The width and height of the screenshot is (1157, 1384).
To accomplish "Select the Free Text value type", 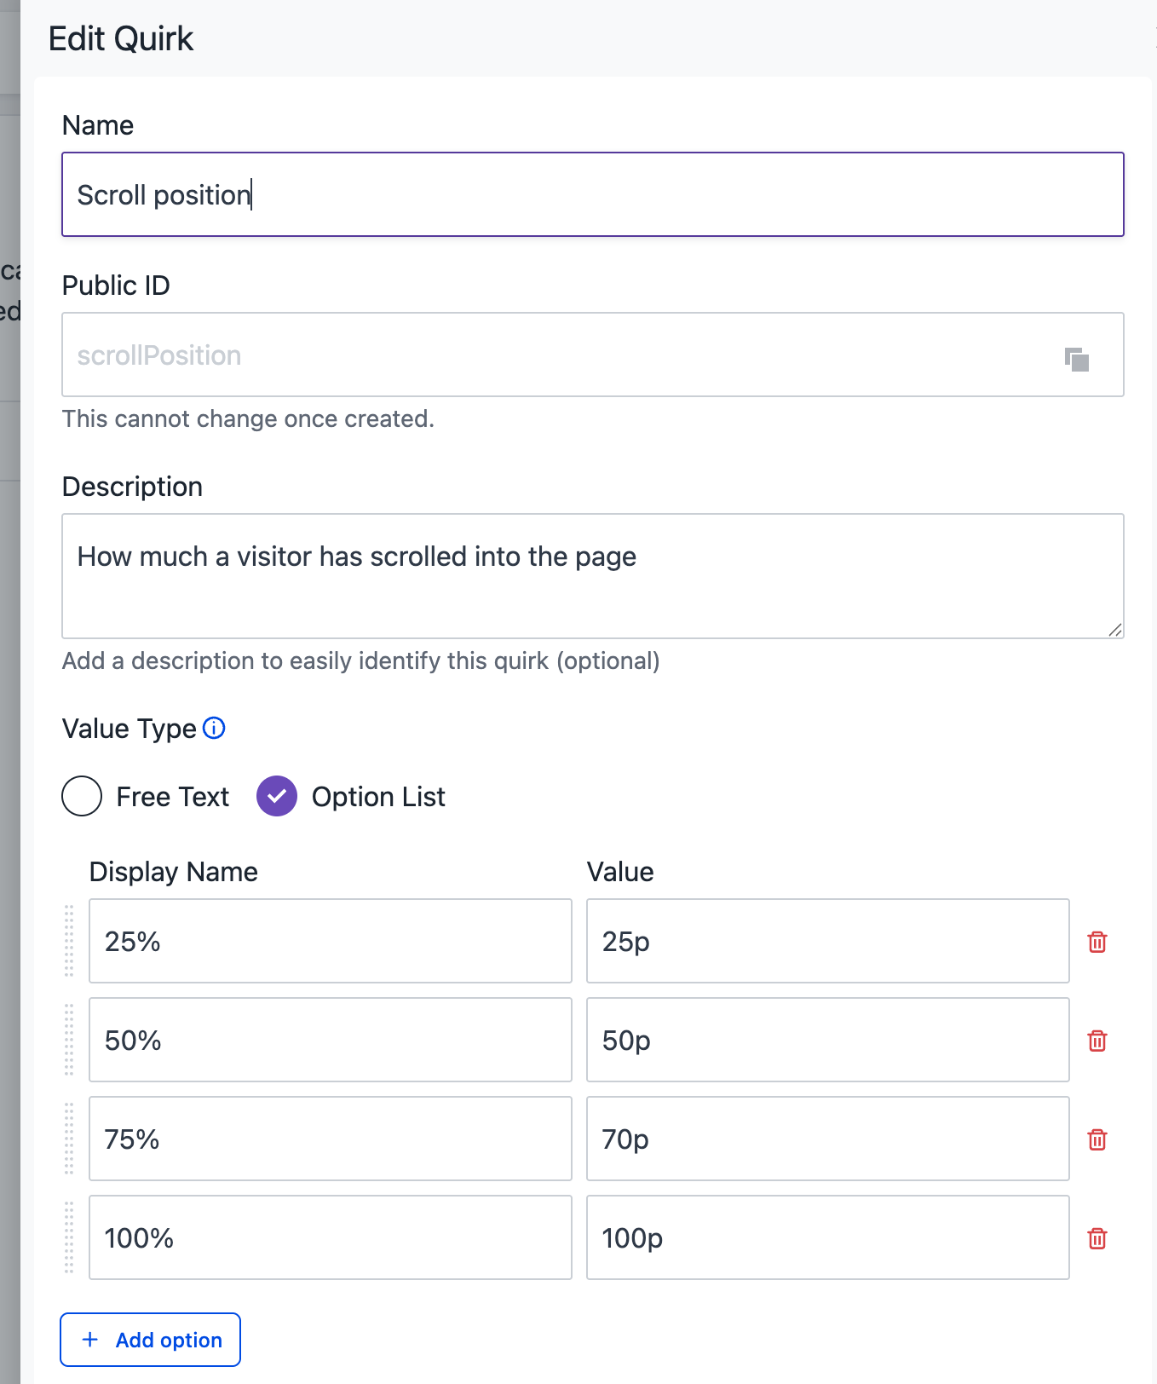I will pos(82,797).
